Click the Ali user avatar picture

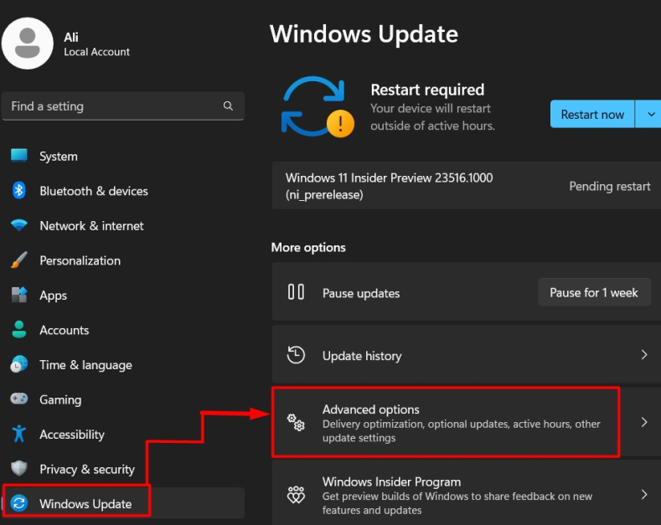tap(28, 44)
